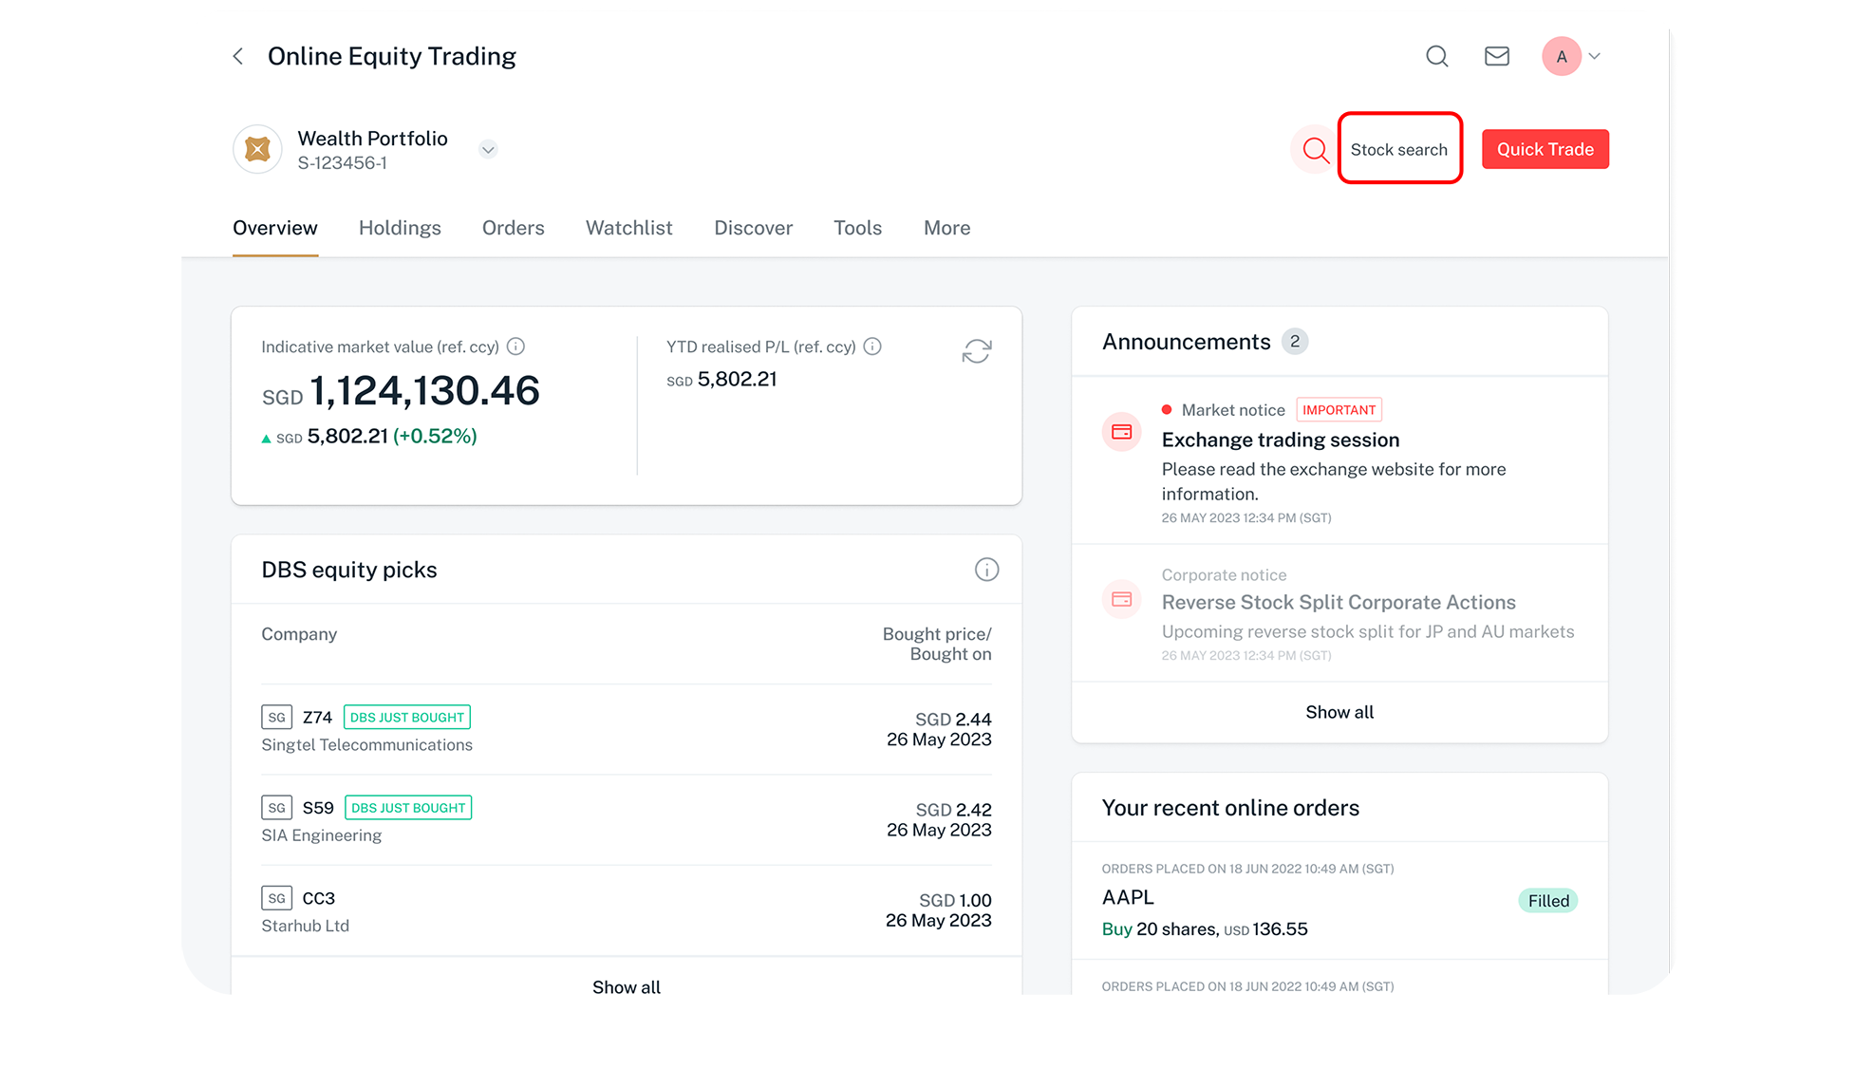Open Reverse Stock Split Corporate Actions notice
This screenshot has height=1068, width=1854.
(1339, 613)
